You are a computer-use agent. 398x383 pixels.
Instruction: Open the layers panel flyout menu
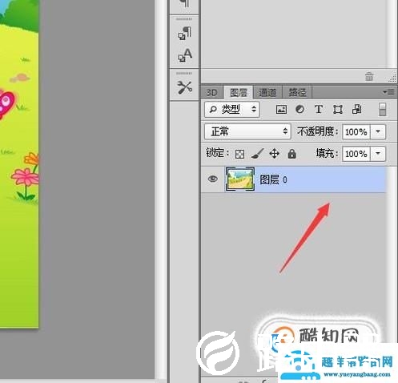point(388,92)
